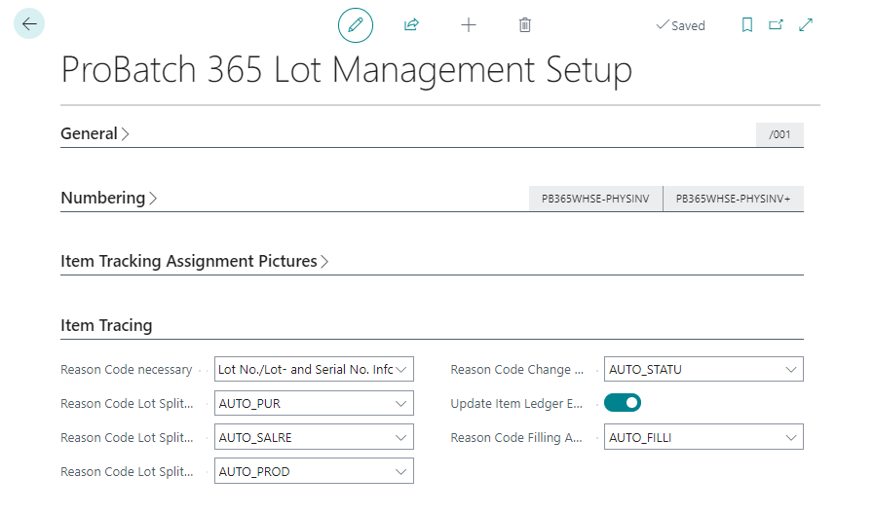Screen dimensions: 874x513
Task: Open the AUTO_PROD dropdown arrow
Action: tap(400, 472)
